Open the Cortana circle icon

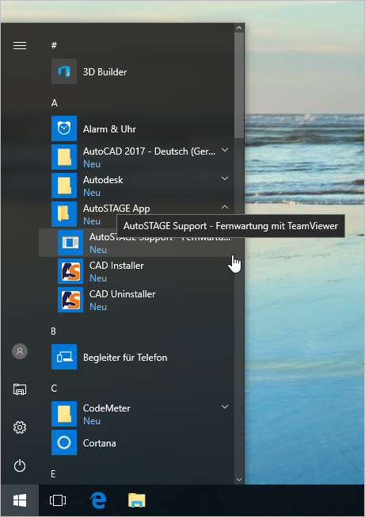(x=64, y=442)
